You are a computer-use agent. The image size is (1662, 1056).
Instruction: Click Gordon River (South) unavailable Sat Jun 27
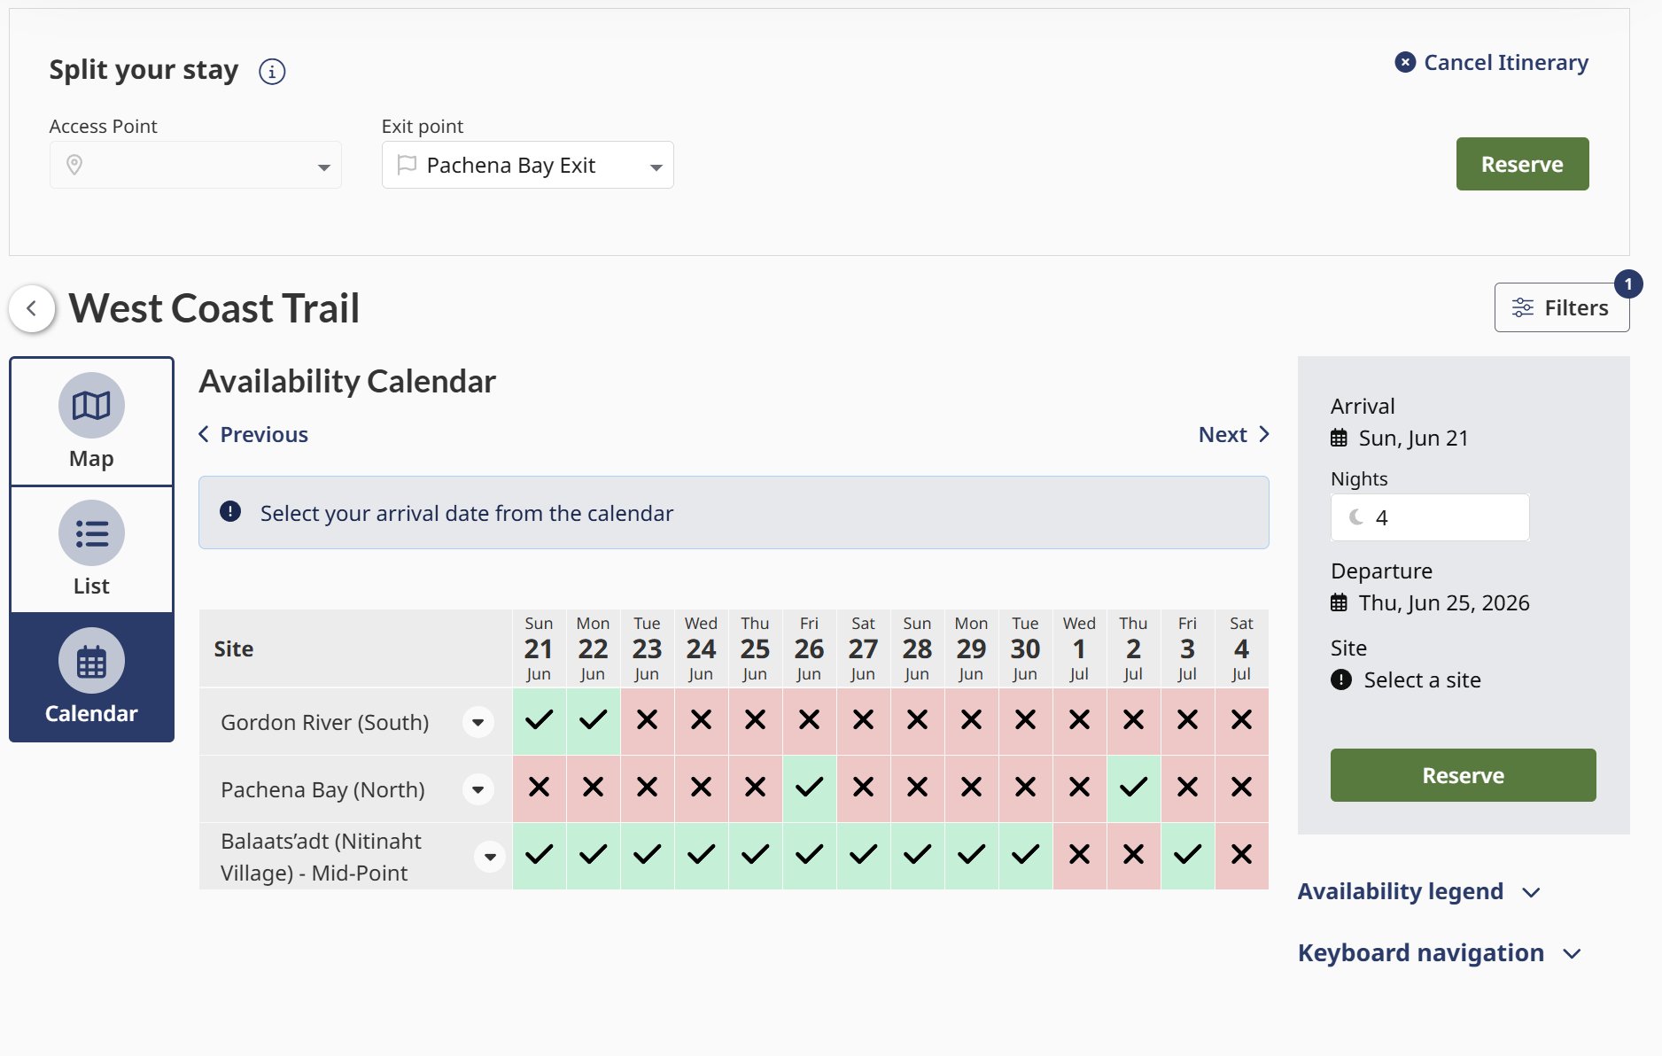click(x=863, y=721)
